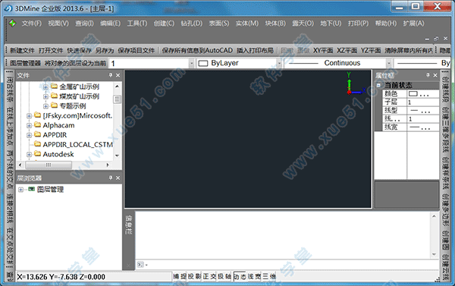Expand the 专题示例 folder node
The height and width of the screenshot is (286, 455).
[45, 106]
